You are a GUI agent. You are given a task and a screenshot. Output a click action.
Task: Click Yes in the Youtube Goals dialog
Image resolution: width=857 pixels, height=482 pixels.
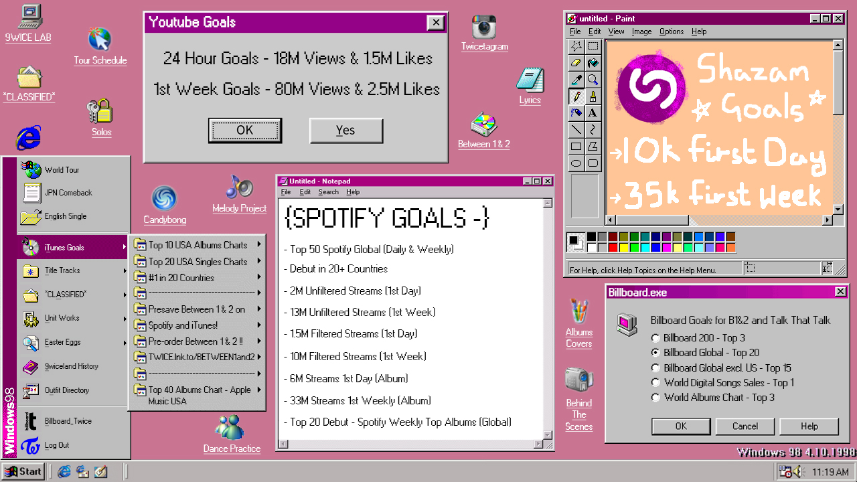click(x=346, y=131)
